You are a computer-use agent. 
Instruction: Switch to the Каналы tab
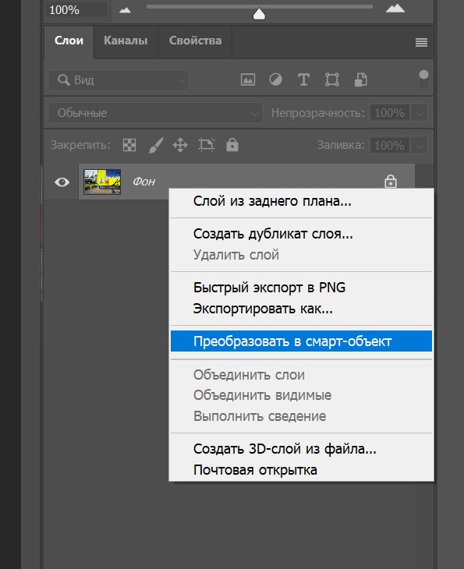(126, 41)
